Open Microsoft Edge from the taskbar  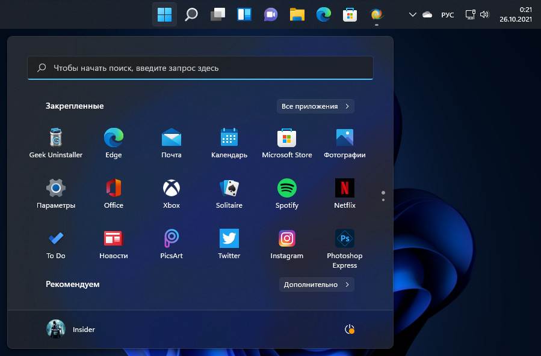(x=324, y=14)
